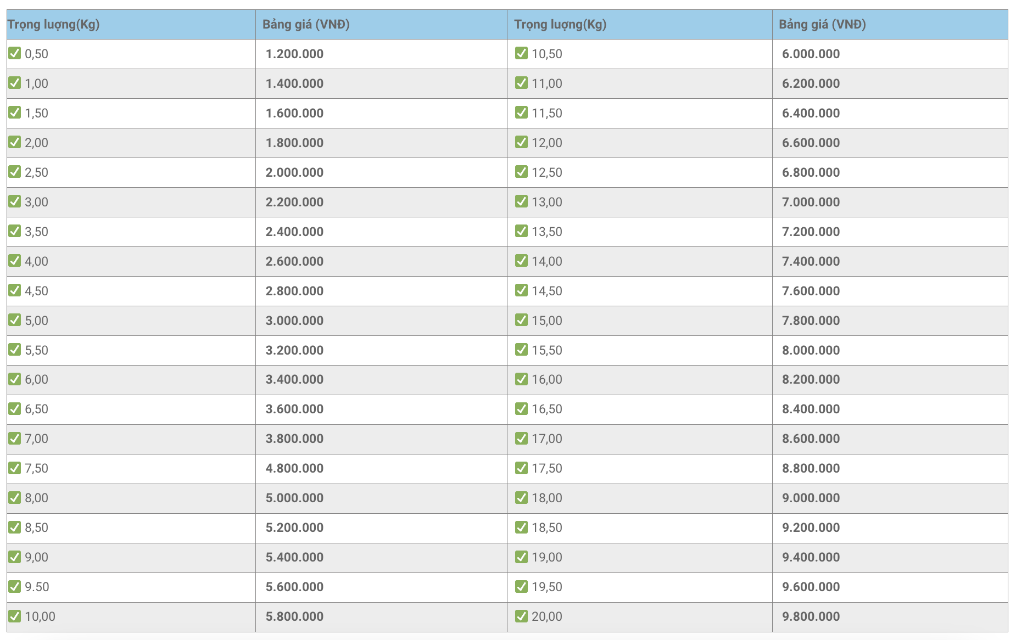Select the price 6.800.000
The width and height of the screenshot is (1016, 640).
pyautogui.click(x=811, y=172)
